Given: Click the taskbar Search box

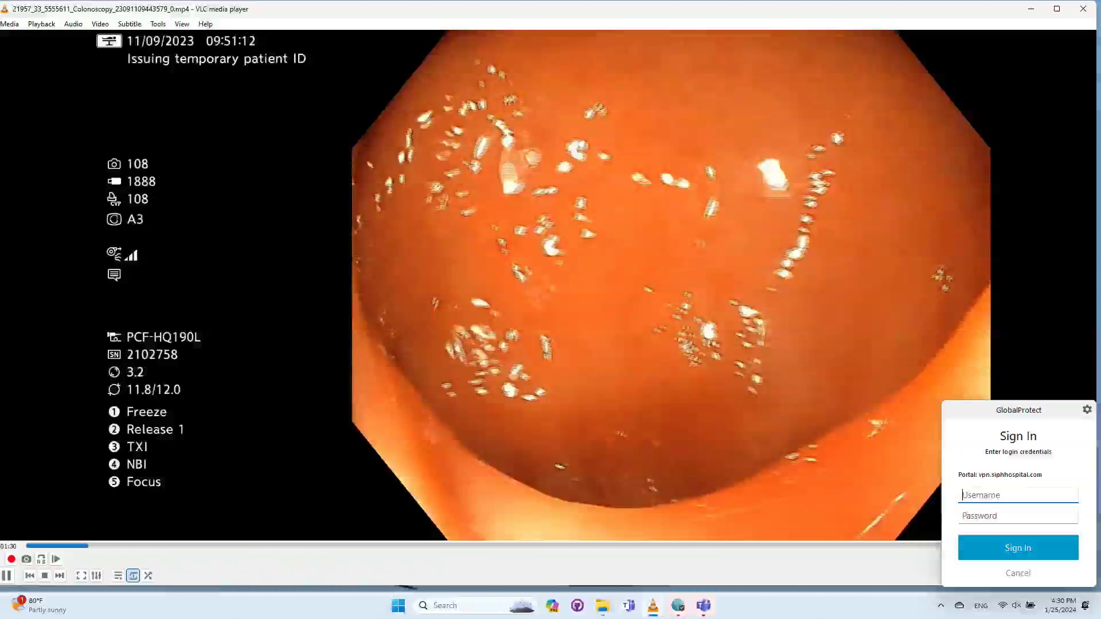Looking at the screenshot, I should (x=476, y=605).
